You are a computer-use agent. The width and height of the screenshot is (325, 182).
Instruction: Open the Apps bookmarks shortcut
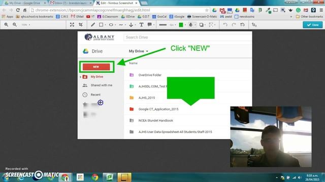pos(7,17)
